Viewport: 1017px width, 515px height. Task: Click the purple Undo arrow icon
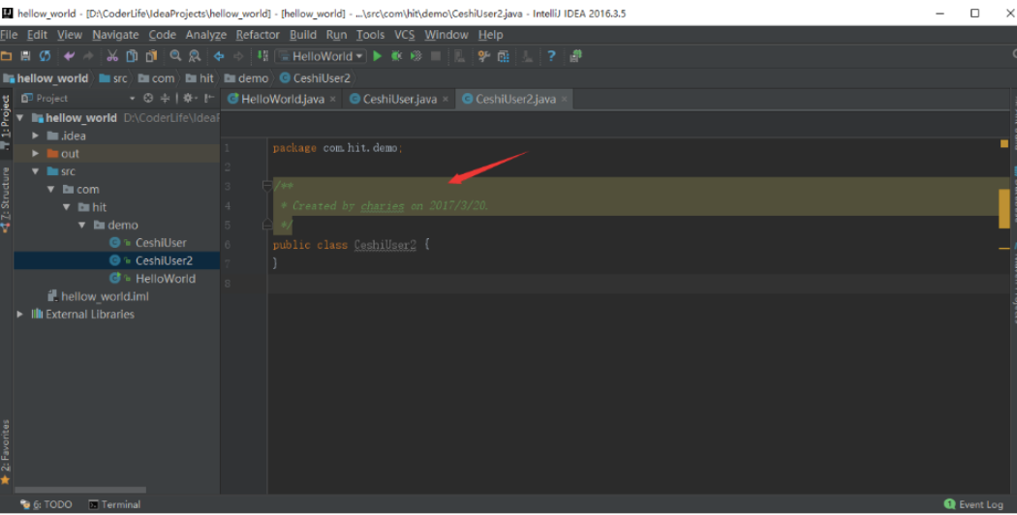69,56
